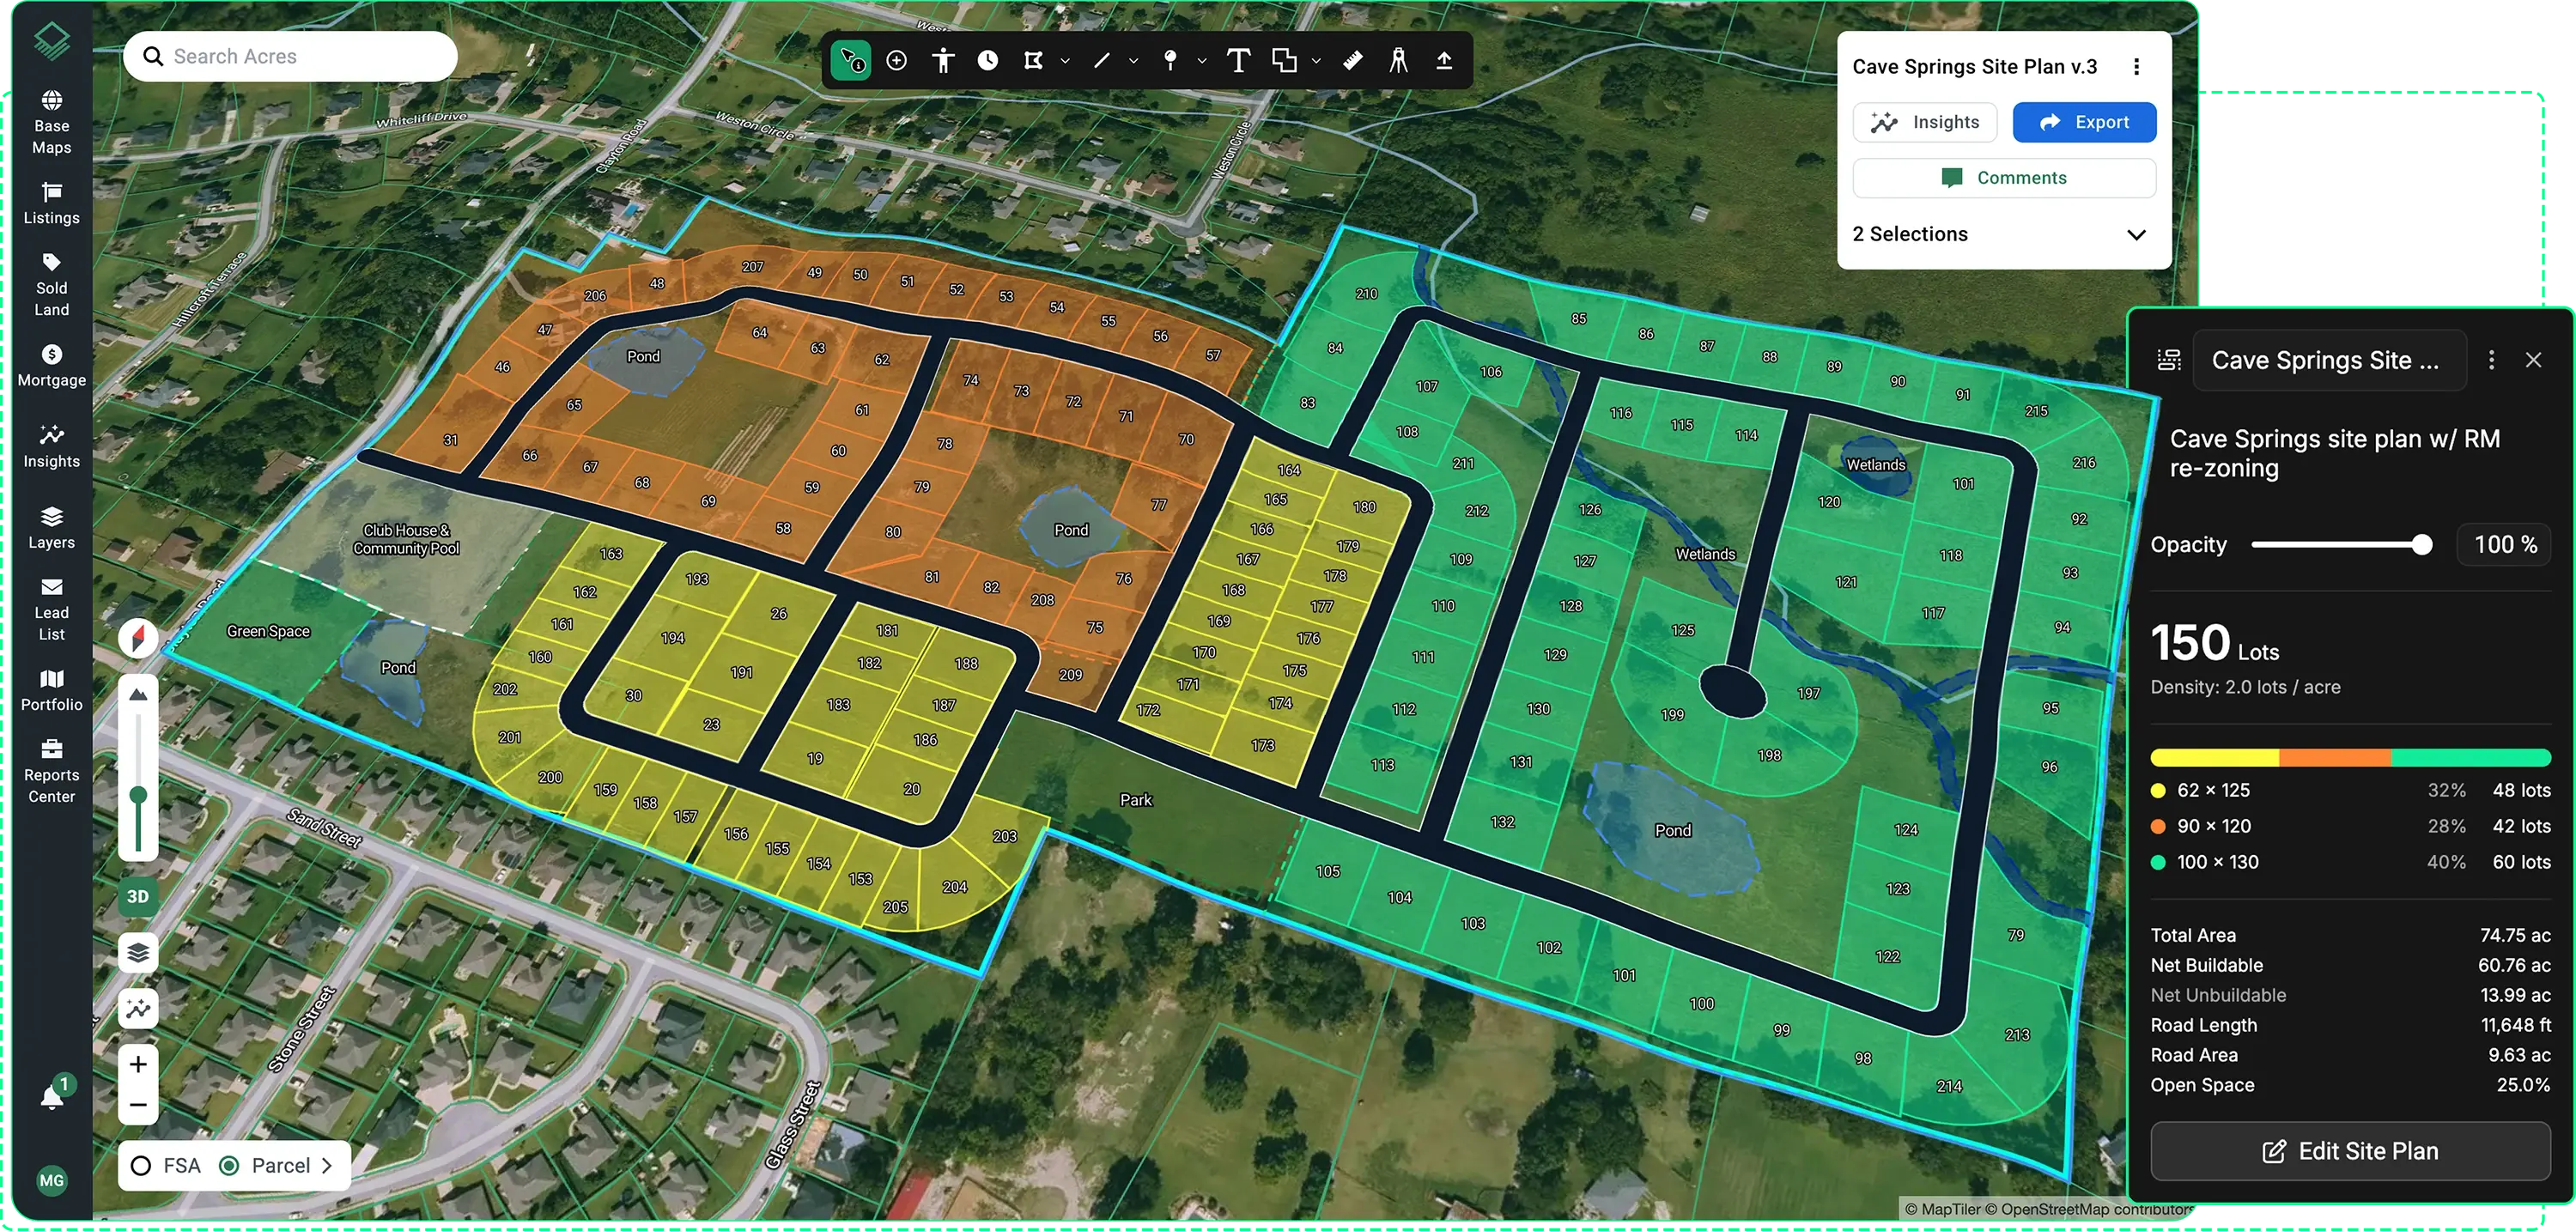
Task: Select the info cursor tool
Action: pyautogui.click(x=851, y=60)
